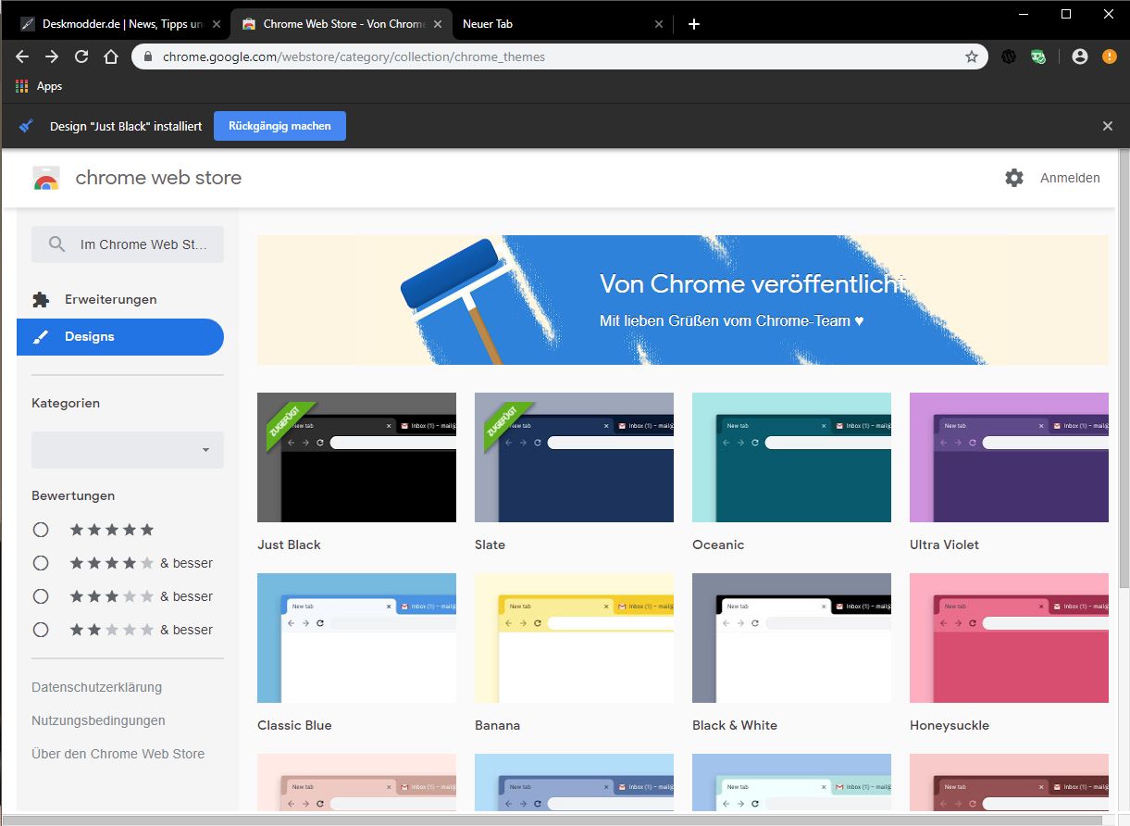This screenshot has width=1130, height=826.
Task: Open the Apps shortcut in the bookmarks bar
Action: tap(39, 86)
